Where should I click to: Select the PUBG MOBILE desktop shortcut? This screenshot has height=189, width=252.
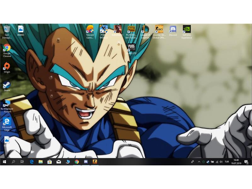point(104,32)
